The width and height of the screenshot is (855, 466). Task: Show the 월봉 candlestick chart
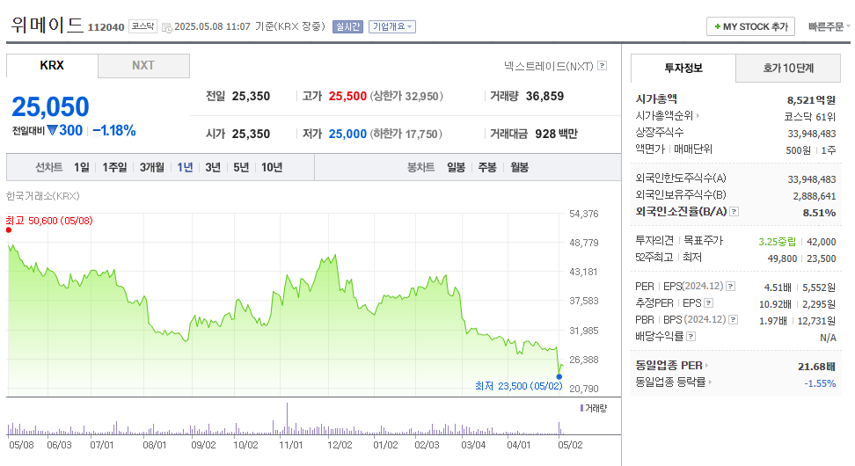[x=519, y=167]
